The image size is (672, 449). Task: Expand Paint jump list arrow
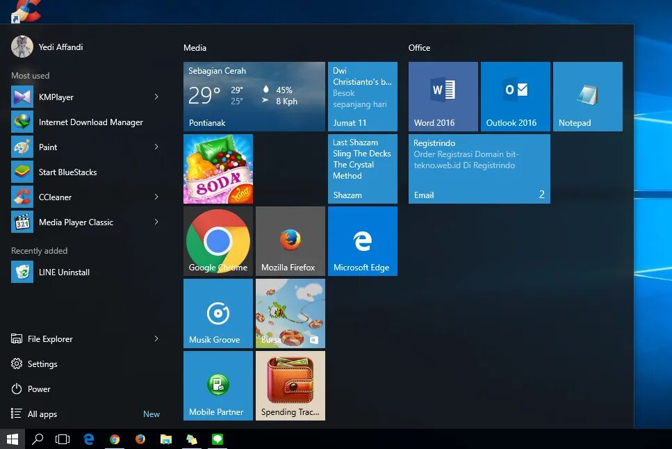[156, 147]
